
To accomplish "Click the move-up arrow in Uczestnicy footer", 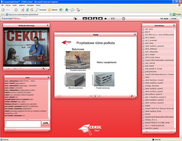I will [147, 132].
